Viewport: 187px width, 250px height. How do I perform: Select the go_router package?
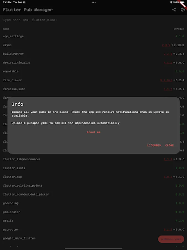pos(94,229)
